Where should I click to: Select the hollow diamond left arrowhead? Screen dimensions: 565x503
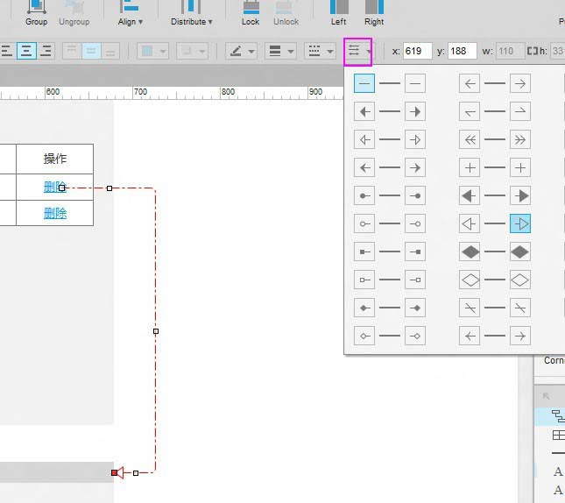click(x=470, y=280)
